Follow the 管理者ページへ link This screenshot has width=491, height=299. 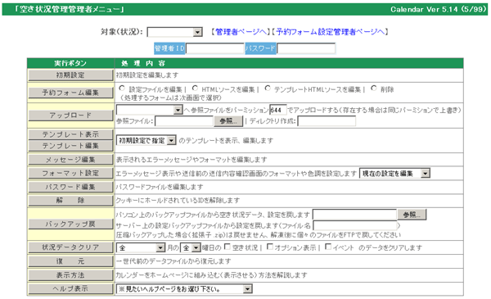pos(241,32)
